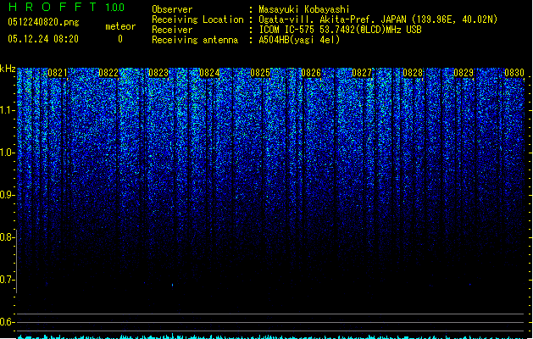Select the filename 0512240820.png
Image resolution: width=533 pixels, height=339 pixels.
pos(43,22)
